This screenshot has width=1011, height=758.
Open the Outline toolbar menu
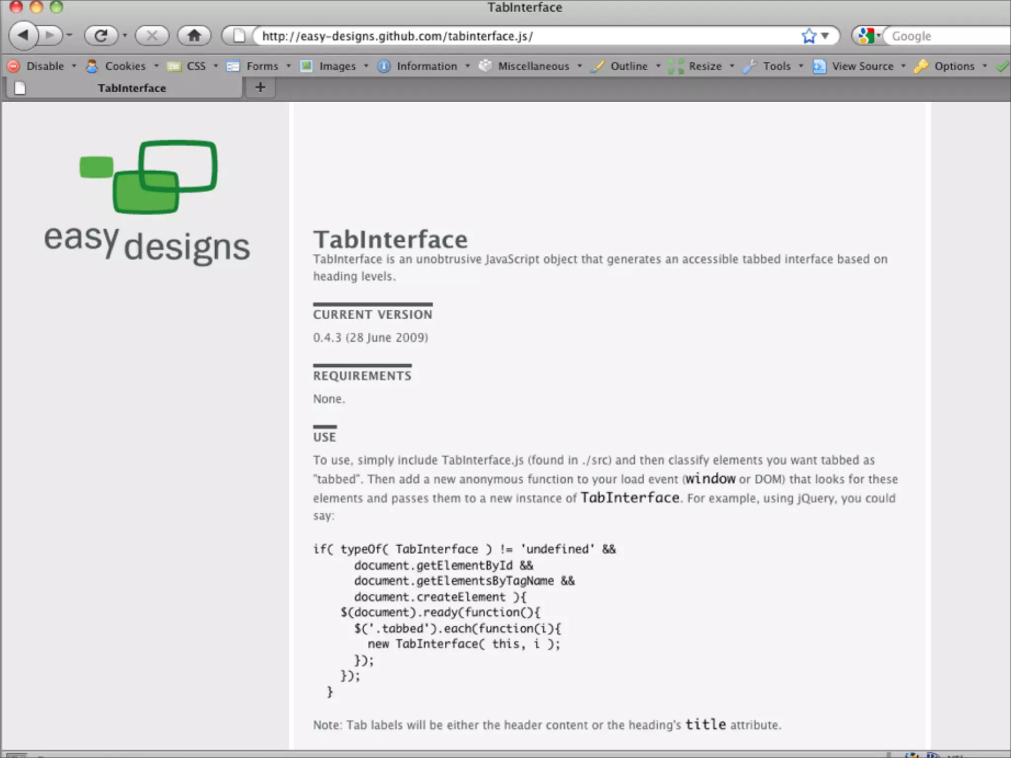[x=628, y=66]
